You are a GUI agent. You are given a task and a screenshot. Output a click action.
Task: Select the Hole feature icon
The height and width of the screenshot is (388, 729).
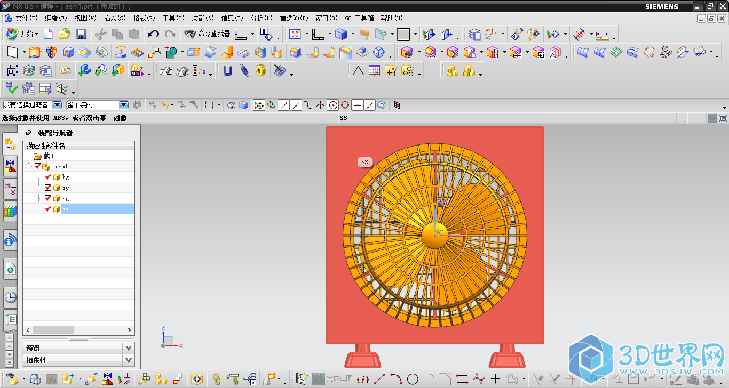68,52
